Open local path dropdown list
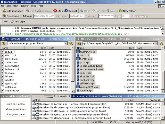The height and width of the screenshot is (124, 165). 66,43
